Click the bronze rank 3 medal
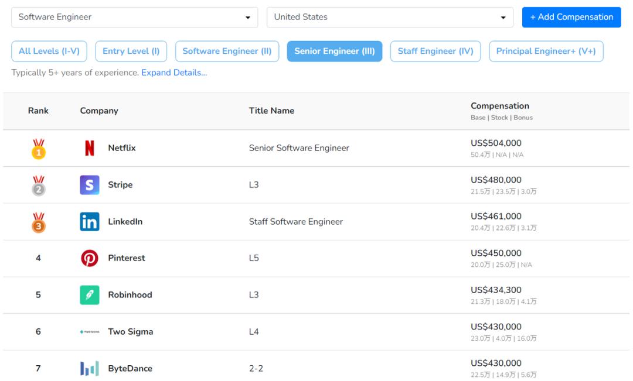Image resolution: width=633 pixels, height=381 pixels. pos(39,222)
